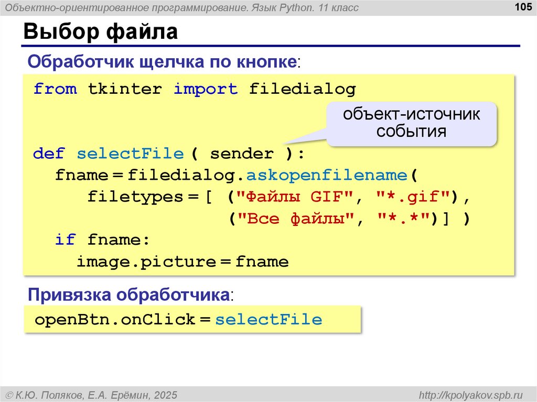Click the "sender" parameter in the function definition
The height and width of the screenshot is (402, 537).
[x=241, y=154]
